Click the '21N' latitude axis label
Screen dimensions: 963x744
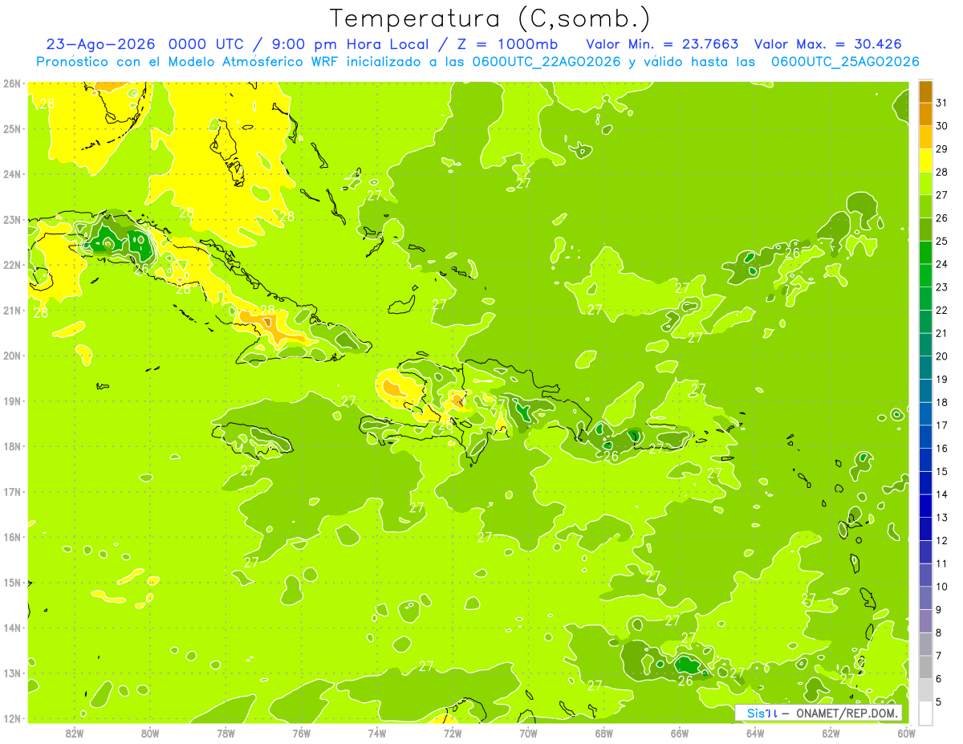(11, 310)
